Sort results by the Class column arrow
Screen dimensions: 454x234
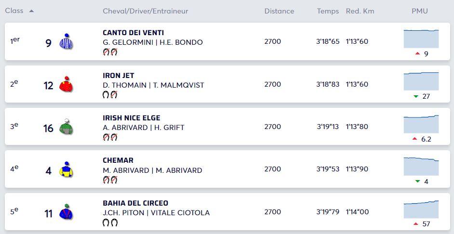(x=31, y=11)
